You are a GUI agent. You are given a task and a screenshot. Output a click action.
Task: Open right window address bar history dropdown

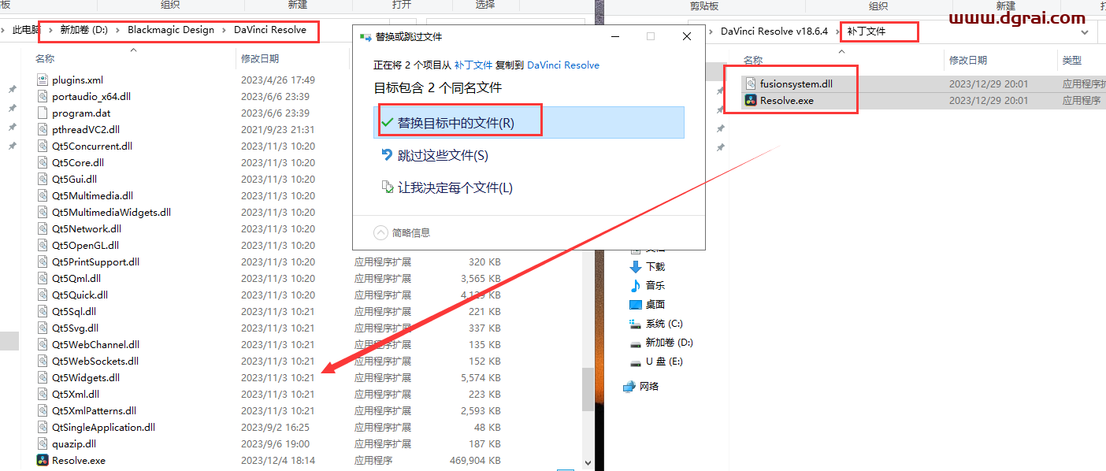pyautogui.click(x=1086, y=32)
